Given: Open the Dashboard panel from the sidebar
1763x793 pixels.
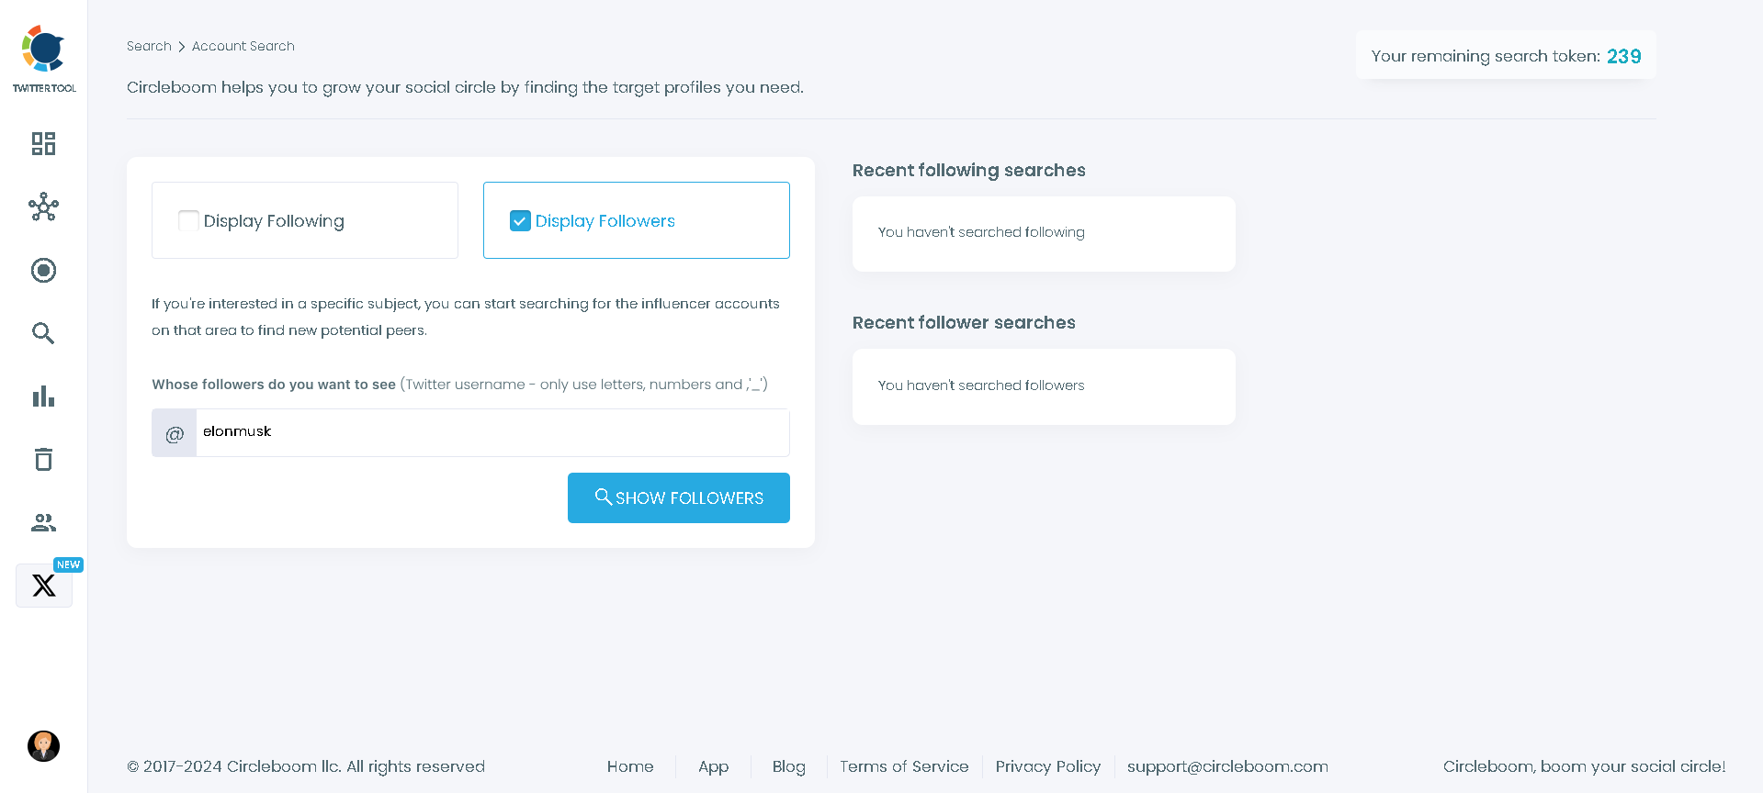Looking at the screenshot, I should coord(42,144).
